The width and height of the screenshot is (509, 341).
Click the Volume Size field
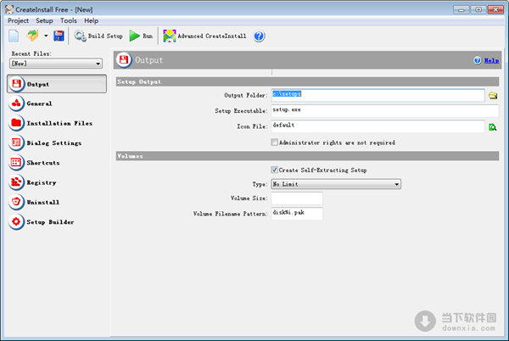(297, 198)
